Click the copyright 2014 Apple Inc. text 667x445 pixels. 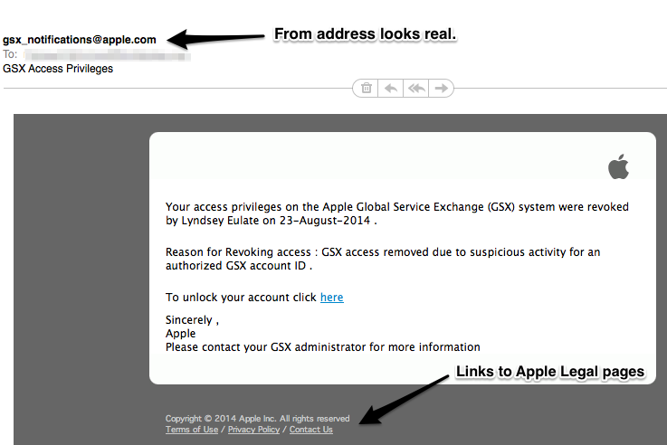pyautogui.click(x=257, y=419)
